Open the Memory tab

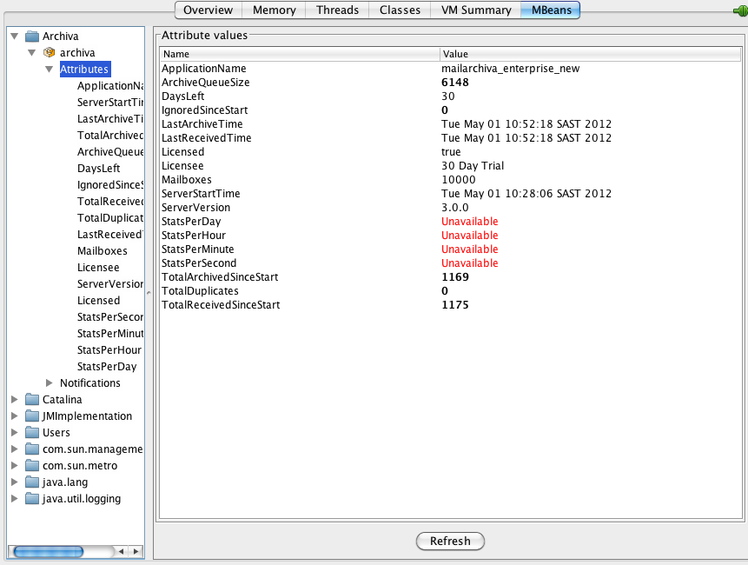point(275,10)
